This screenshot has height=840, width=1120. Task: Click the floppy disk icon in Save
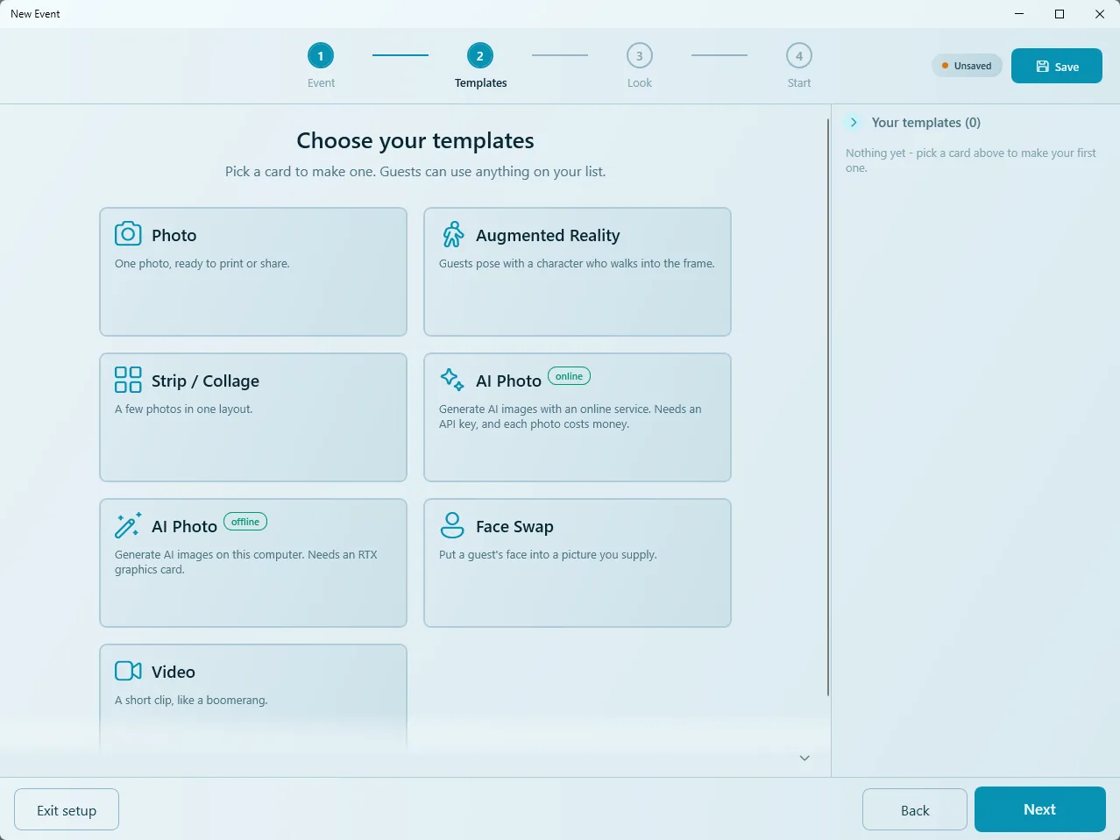[1043, 67]
